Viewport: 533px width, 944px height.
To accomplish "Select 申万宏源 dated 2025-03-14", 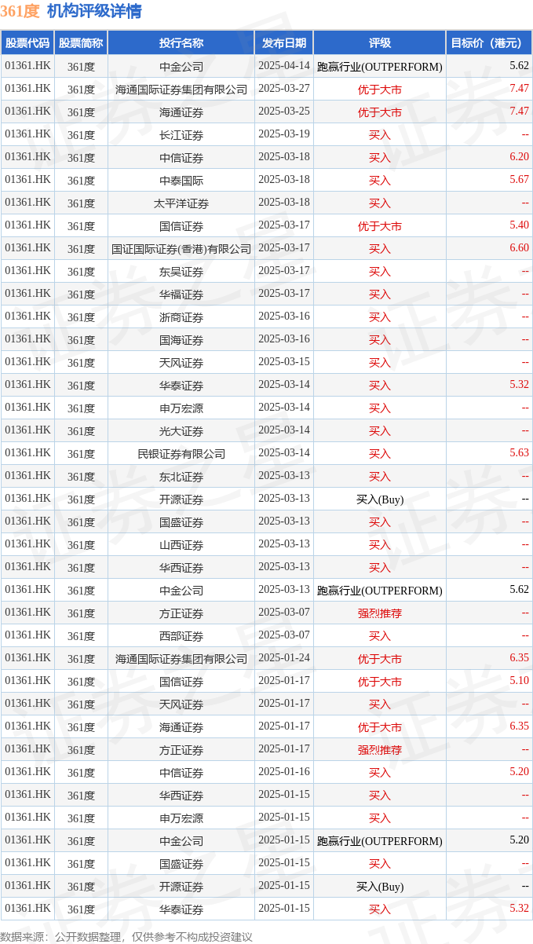I will point(181,408).
